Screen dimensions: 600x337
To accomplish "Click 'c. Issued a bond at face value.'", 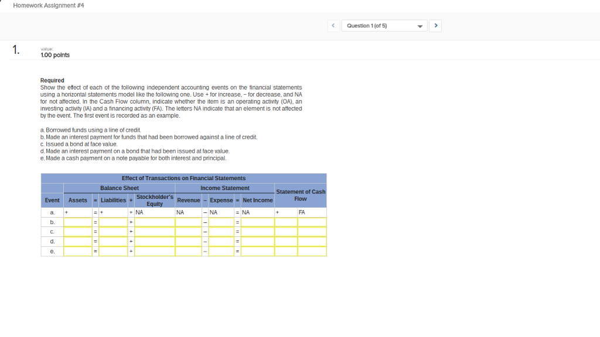I will pyautogui.click(x=79, y=144).
